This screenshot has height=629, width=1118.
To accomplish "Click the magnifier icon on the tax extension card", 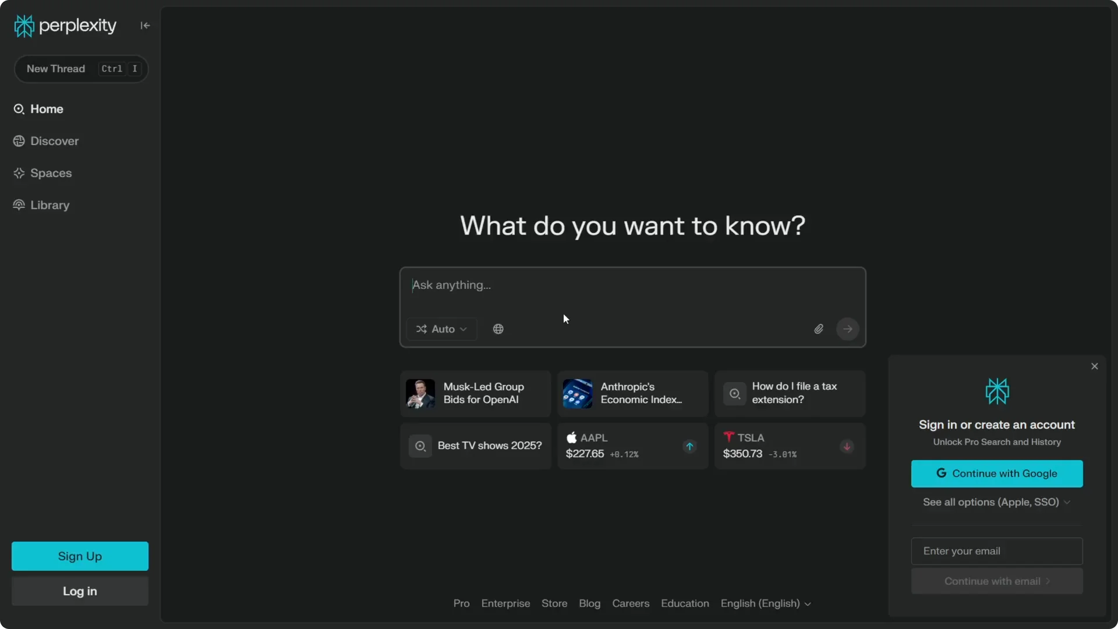I will [x=734, y=394].
